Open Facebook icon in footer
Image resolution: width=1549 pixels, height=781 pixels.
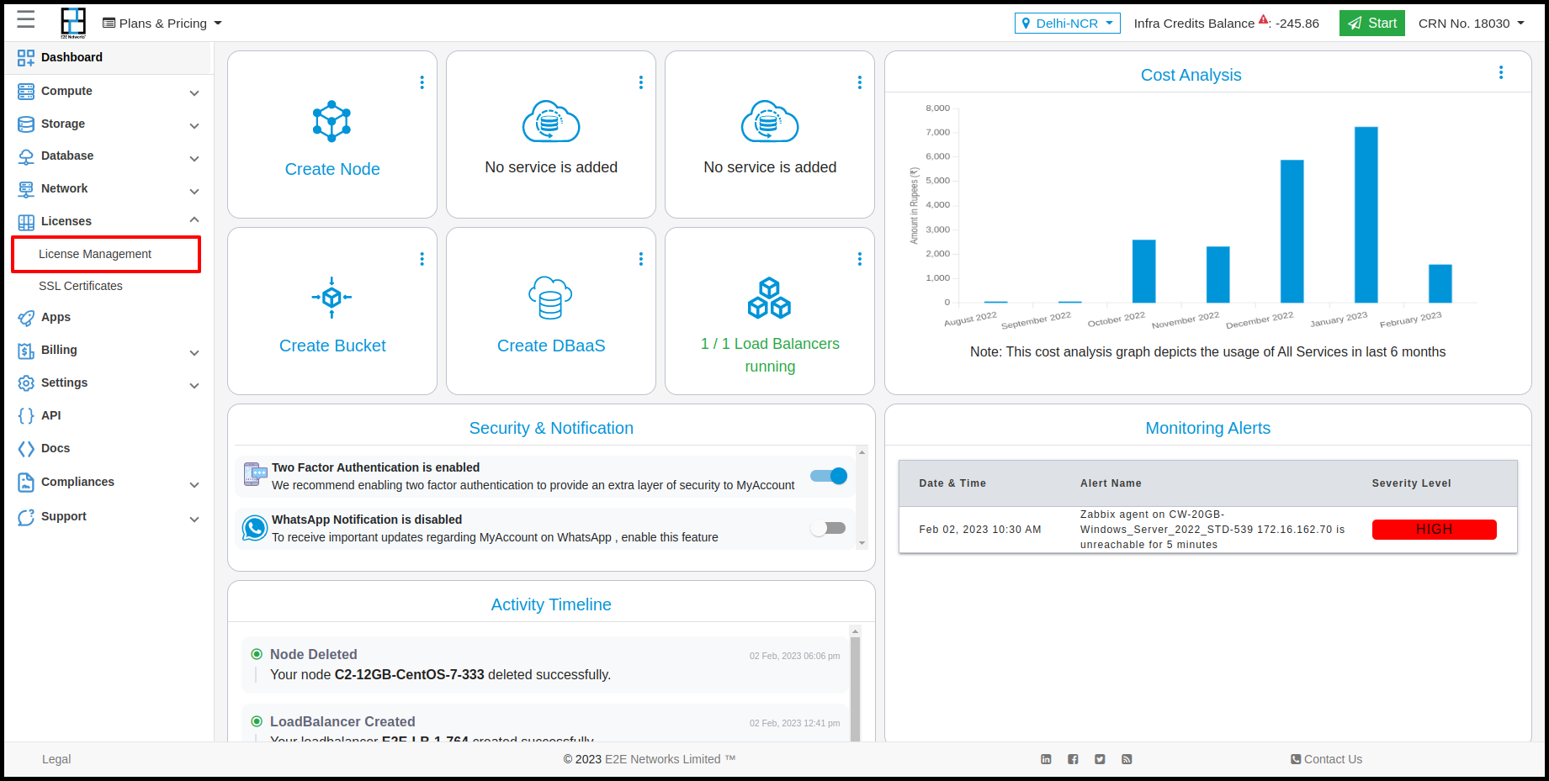[x=1073, y=759]
